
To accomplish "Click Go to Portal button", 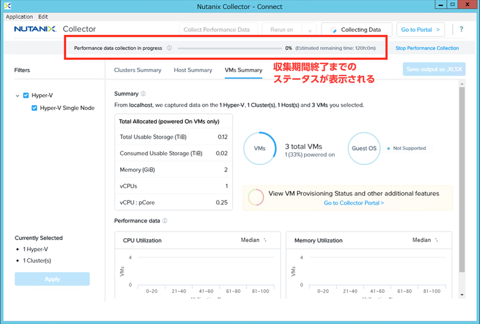I will point(421,30).
